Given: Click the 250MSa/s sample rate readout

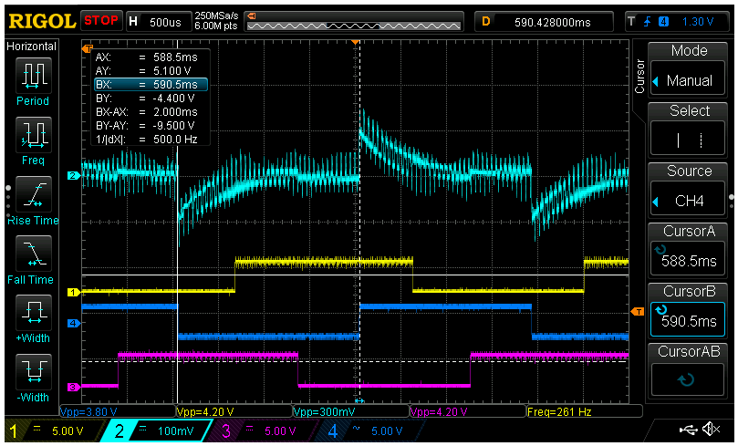Looking at the screenshot, I should 217,16.
